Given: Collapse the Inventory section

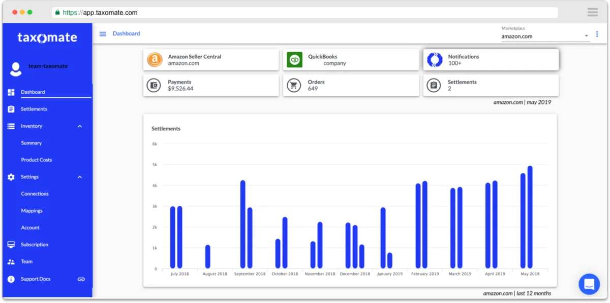Looking at the screenshot, I should click(80, 126).
